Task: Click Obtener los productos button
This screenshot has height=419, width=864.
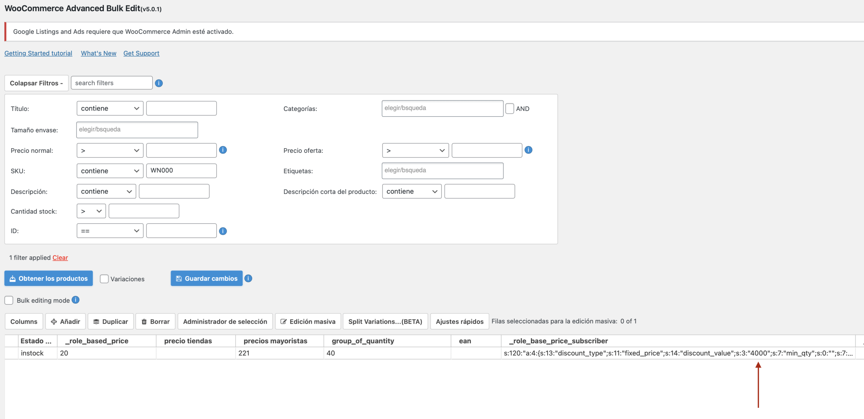Action: (x=49, y=278)
